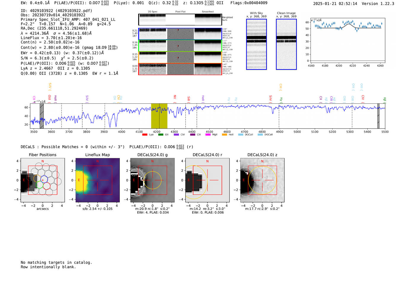The width and height of the screenshot is (415, 283).
Task: Select the magenta MgII legend swatch
Action: pos(208,135)
